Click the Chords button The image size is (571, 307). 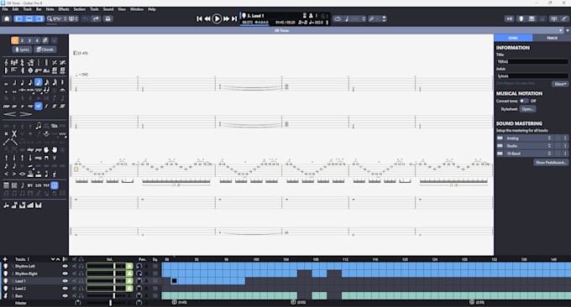45,49
